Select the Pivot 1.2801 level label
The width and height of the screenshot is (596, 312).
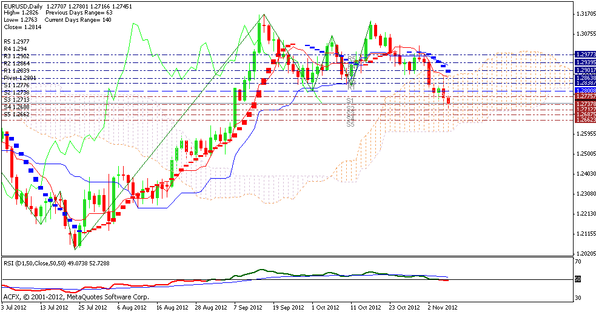point(19,78)
